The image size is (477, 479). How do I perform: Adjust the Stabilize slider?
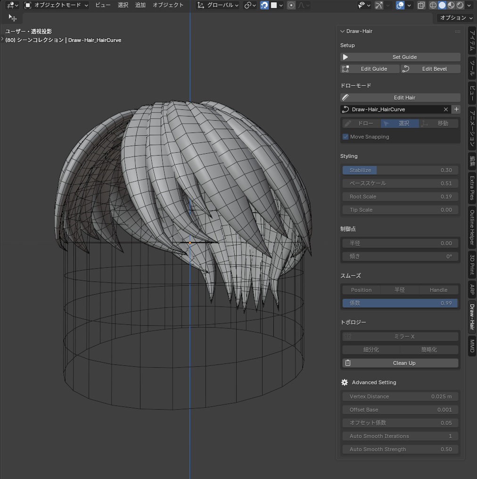400,170
